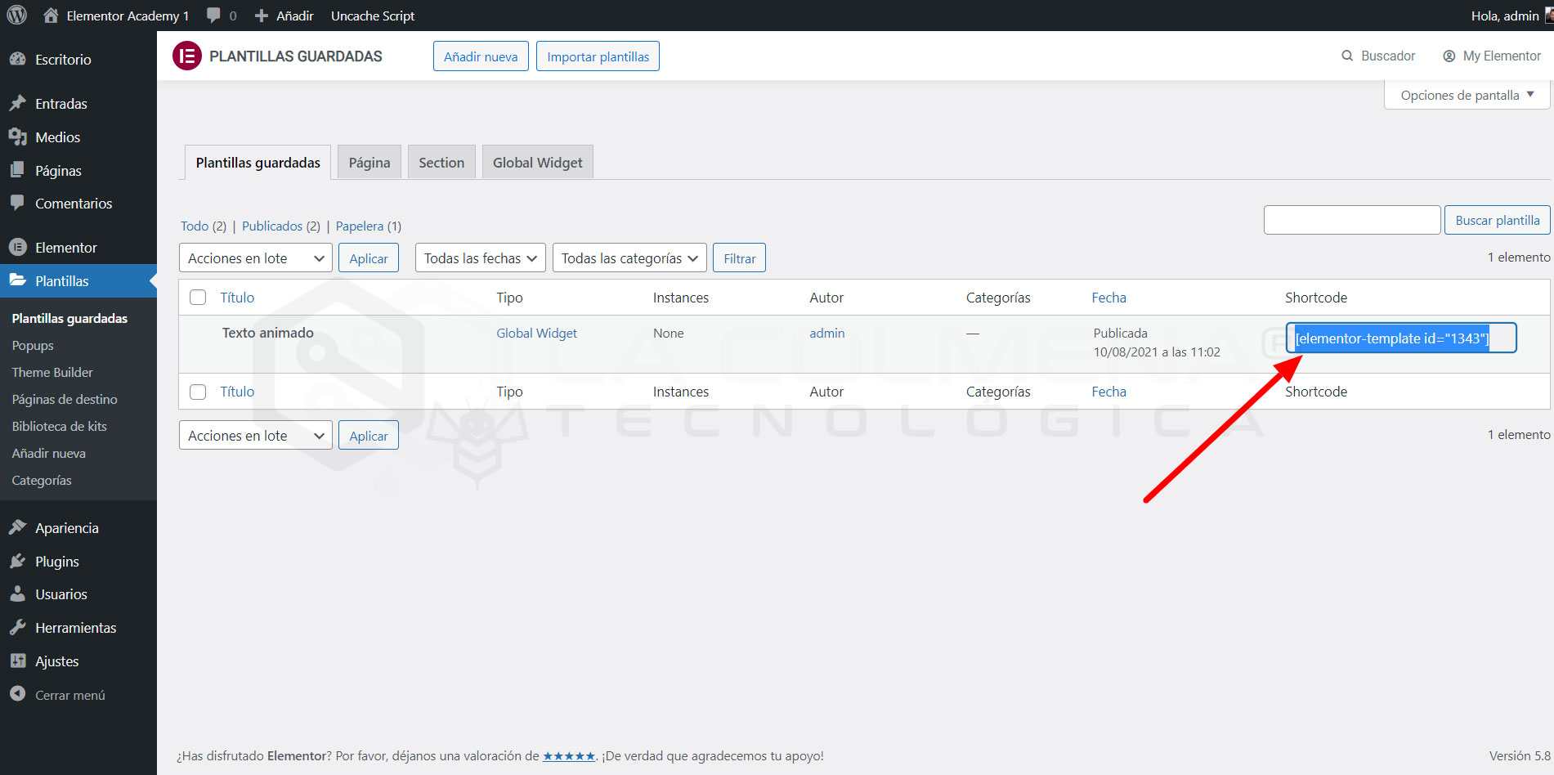Check the select-all checkbox in the table header

tap(198, 297)
